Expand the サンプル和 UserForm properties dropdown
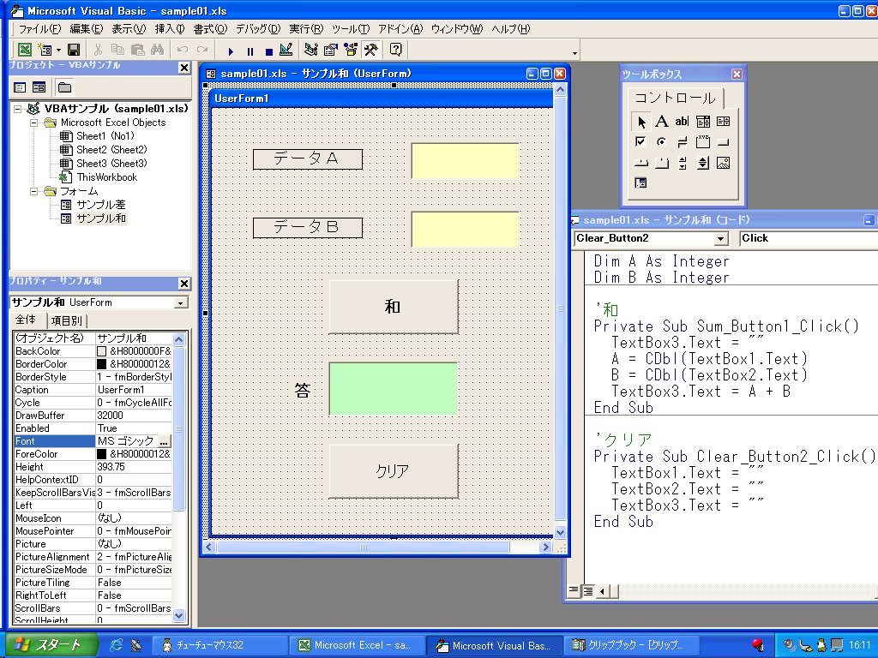878x658 pixels. (x=180, y=302)
